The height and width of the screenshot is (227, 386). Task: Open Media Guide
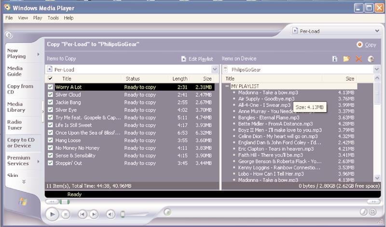coord(15,71)
